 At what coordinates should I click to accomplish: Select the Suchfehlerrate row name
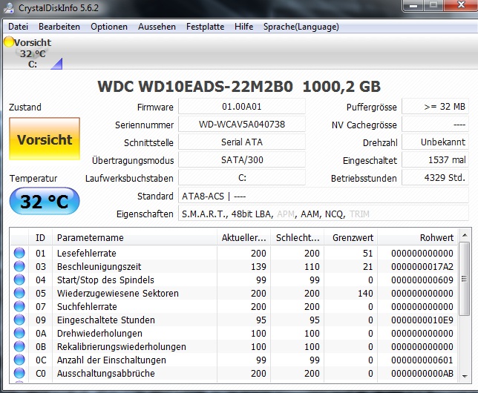87,306
